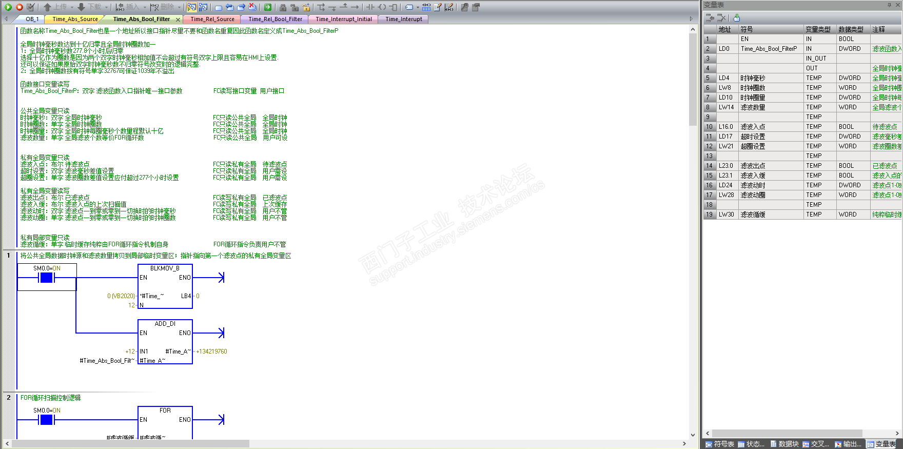Screen dimensions: 903x449
Task: Compile the program with the checkmark icon
Action: 31,7
